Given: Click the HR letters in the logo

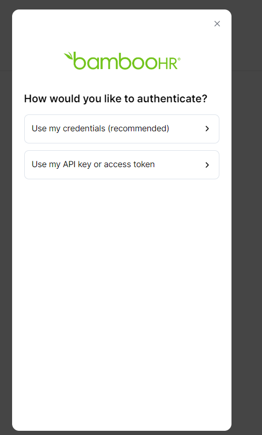Looking at the screenshot, I should pos(168,63).
